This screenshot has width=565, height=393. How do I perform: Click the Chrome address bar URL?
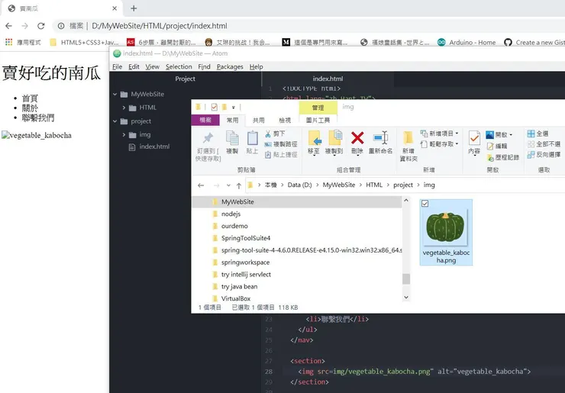(160, 26)
